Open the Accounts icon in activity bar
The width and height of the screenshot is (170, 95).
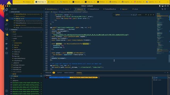point(6,91)
